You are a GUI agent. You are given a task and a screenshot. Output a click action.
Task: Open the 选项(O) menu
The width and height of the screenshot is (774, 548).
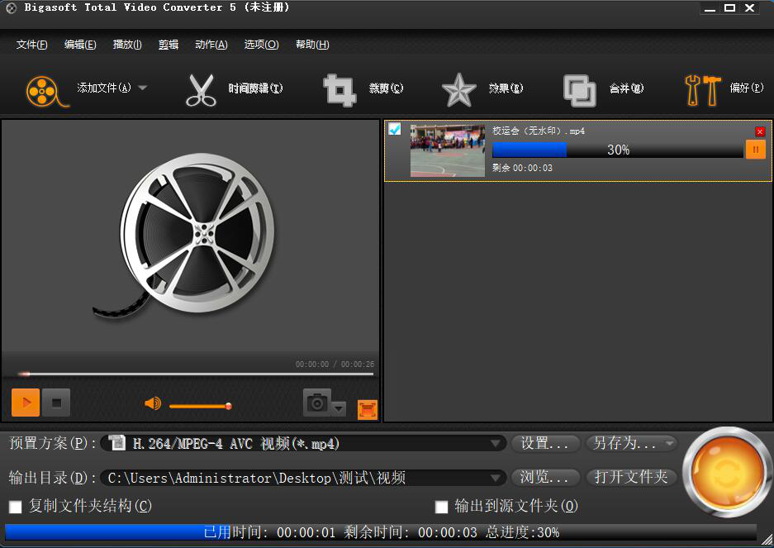[261, 45]
